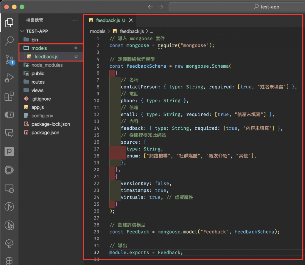
Task: Click mongoose.model on line 29
Action: click(178, 232)
